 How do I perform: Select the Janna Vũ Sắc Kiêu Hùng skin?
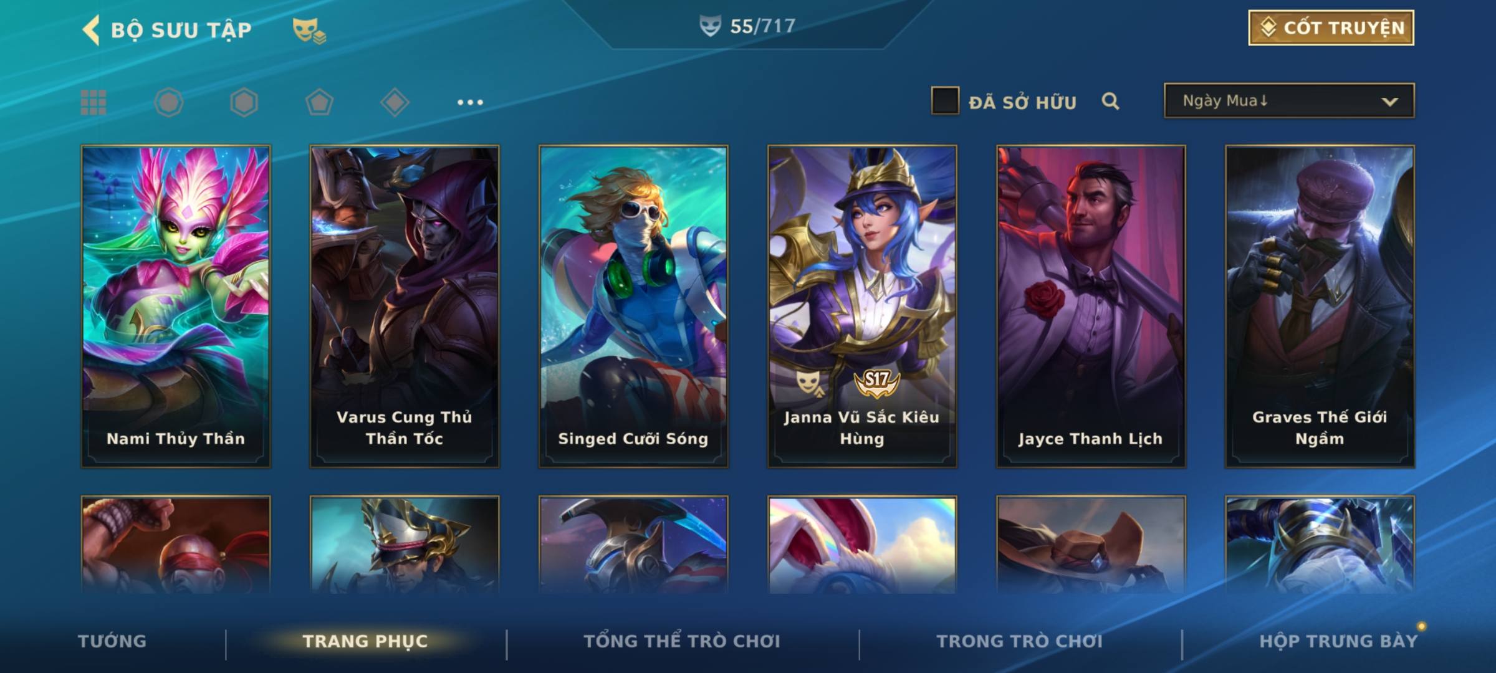tap(862, 307)
